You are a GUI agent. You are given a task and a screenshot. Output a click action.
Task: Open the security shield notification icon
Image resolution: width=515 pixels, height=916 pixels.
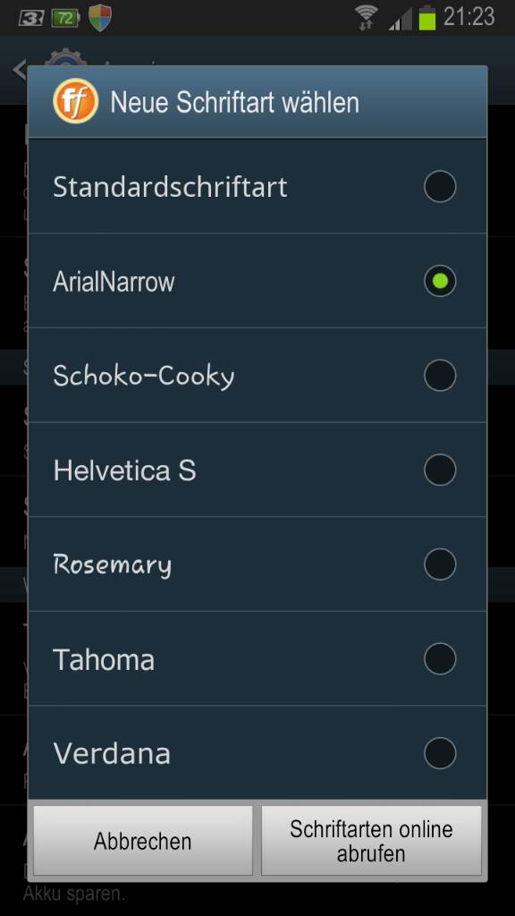100,18
